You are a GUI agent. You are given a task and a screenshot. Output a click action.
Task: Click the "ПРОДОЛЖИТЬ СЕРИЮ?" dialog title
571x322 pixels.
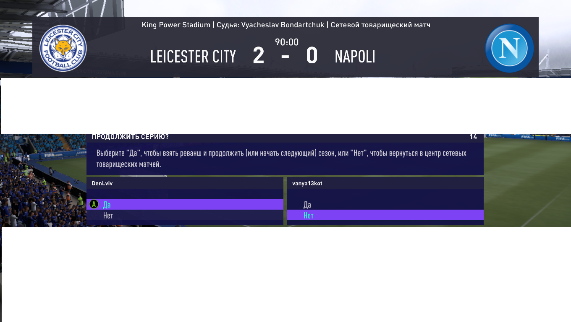tap(130, 137)
